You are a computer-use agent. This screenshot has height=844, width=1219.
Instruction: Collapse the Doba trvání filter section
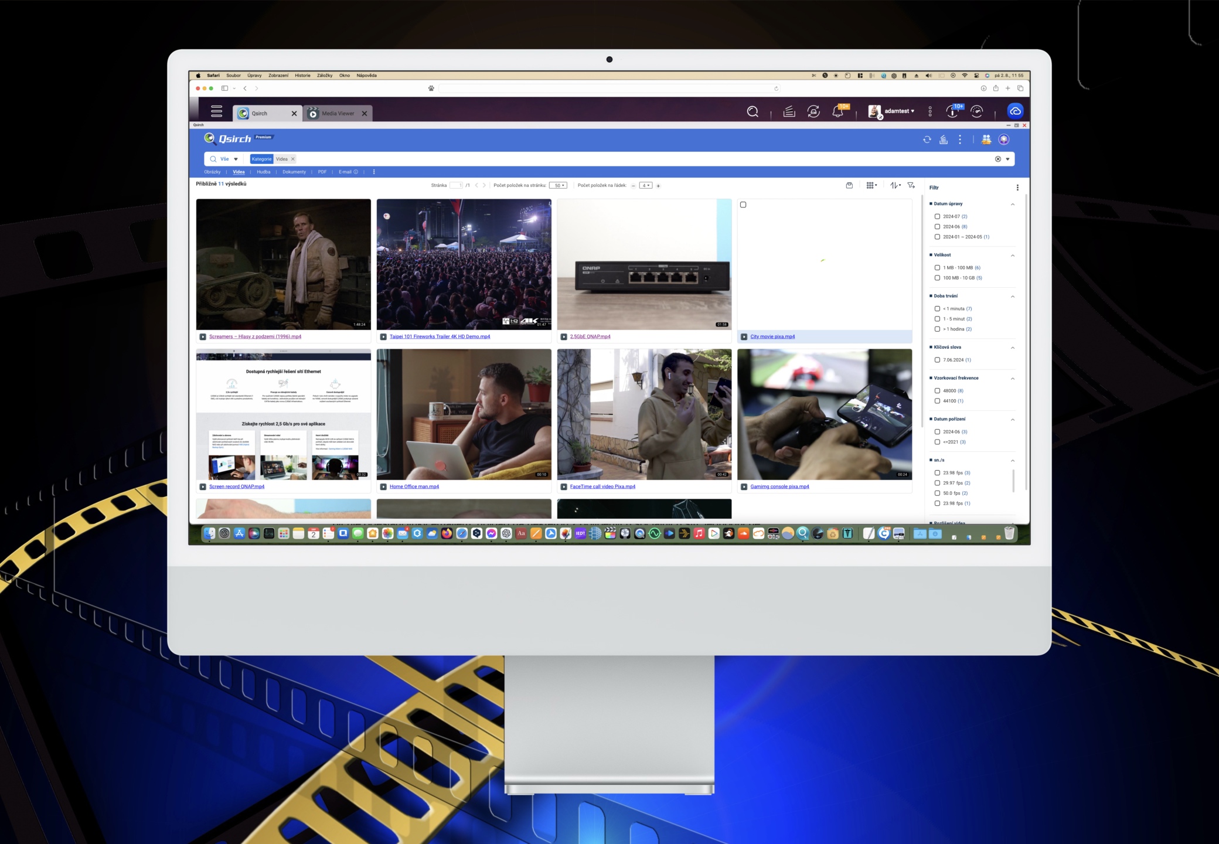click(1013, 297)
